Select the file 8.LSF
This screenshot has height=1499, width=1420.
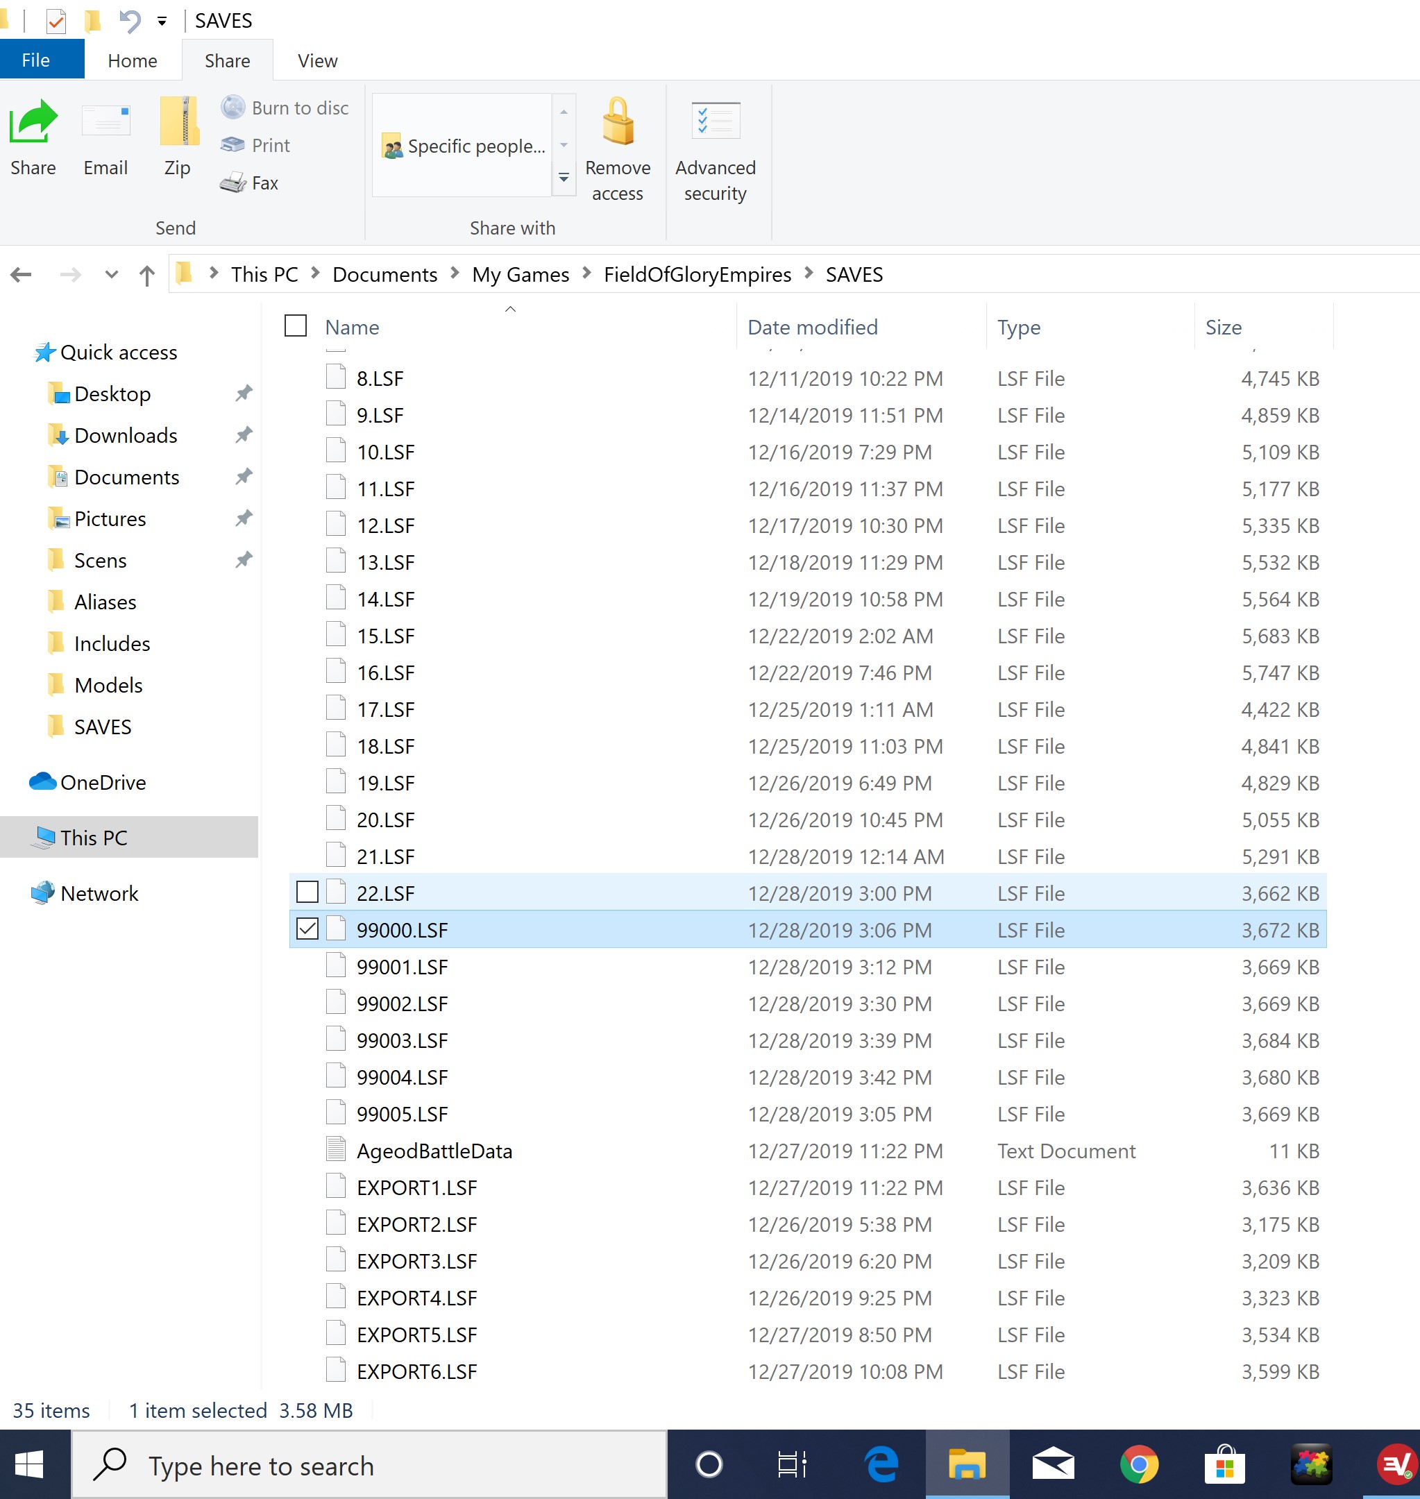click(380, 378)
